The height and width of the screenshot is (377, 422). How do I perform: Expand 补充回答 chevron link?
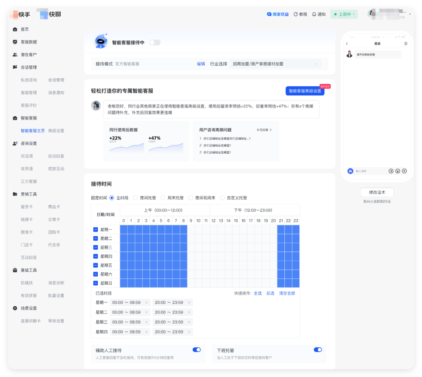[x=265, y=130]
